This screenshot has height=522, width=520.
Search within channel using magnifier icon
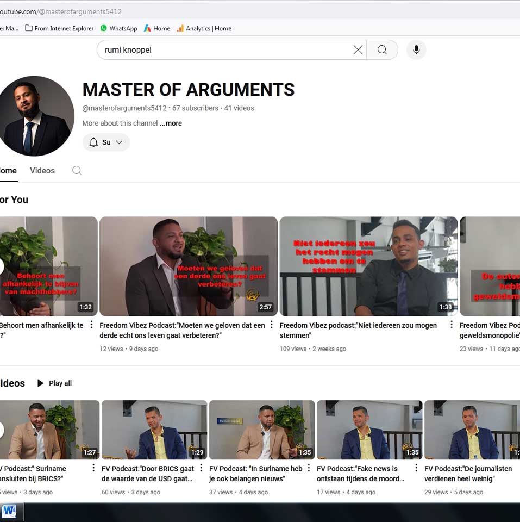77,171
